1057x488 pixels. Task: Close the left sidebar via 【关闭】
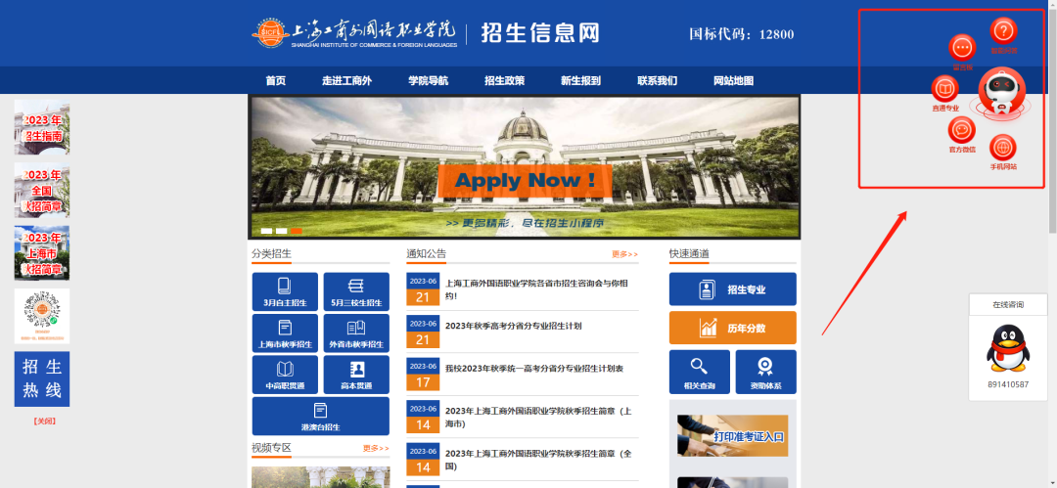pos(44,421)
